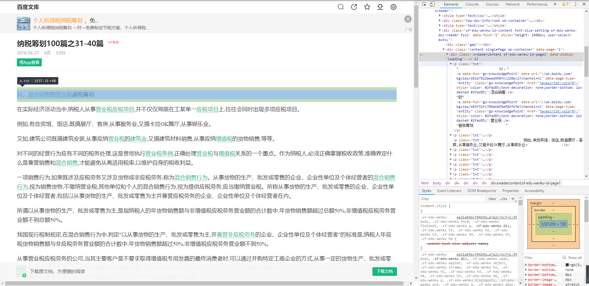Expand the first border-bottom computed property
Viewport: 589px width, 286px height.
coord(526,265)
